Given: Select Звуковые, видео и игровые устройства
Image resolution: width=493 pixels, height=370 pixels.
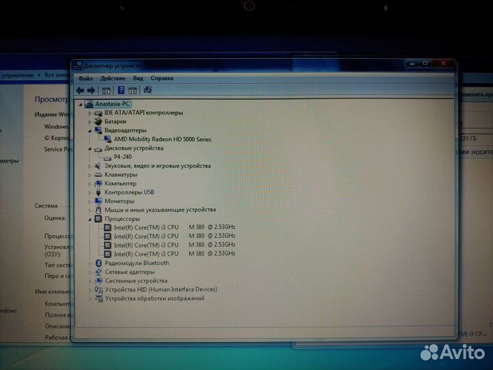Looking at the screenshot, I should click(158, 166).
